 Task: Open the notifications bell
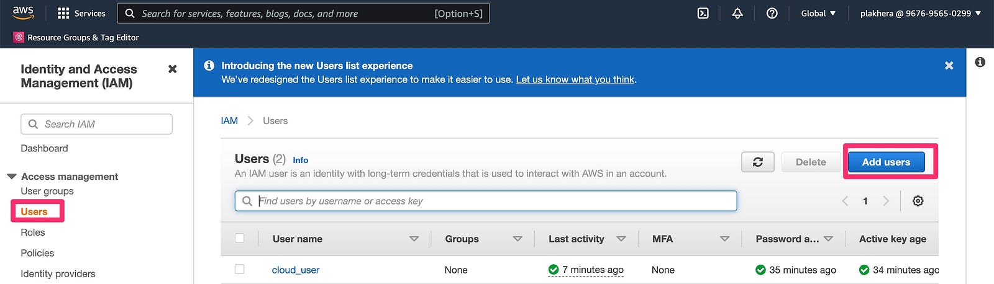[x=737, y=13]
